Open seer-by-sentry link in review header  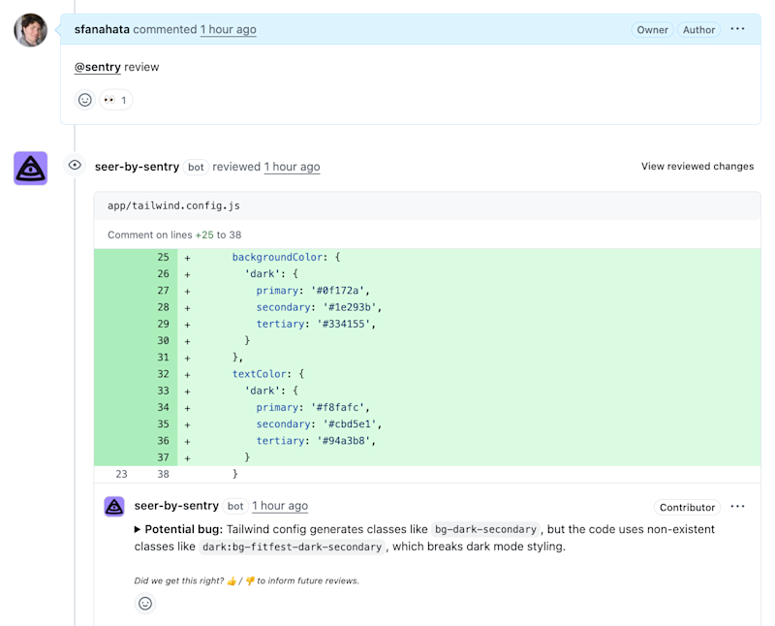click(x=137, y=167)
